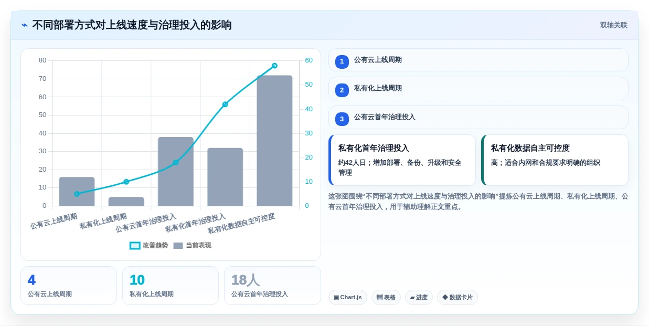Click the shortest bar for 私有化上线周期
The width and height of the screenshot is (649, 326).
pos(126,201)
